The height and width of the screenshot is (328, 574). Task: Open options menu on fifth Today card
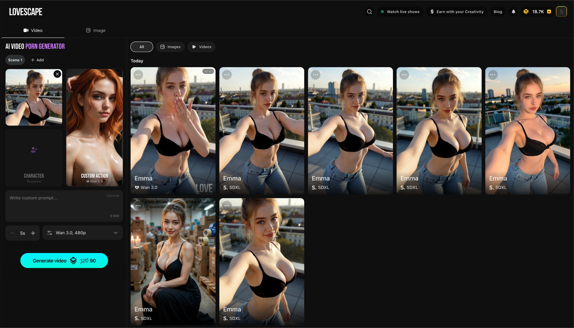[x=493, y=75]
